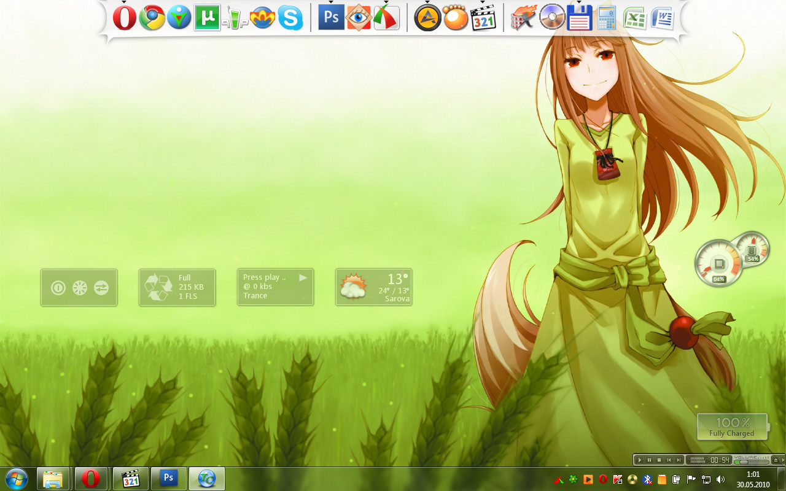The image size is (786, 491).
Task: Launch Excel from the dock
Action: click(x=635, y=18)
